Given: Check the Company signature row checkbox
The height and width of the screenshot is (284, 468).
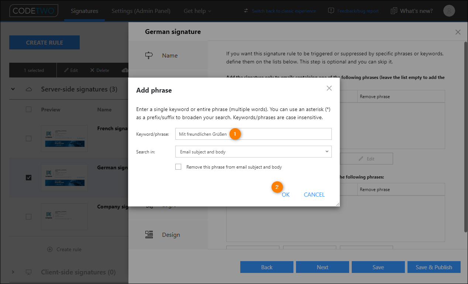Looking at the screenshot, I should 29,217.
